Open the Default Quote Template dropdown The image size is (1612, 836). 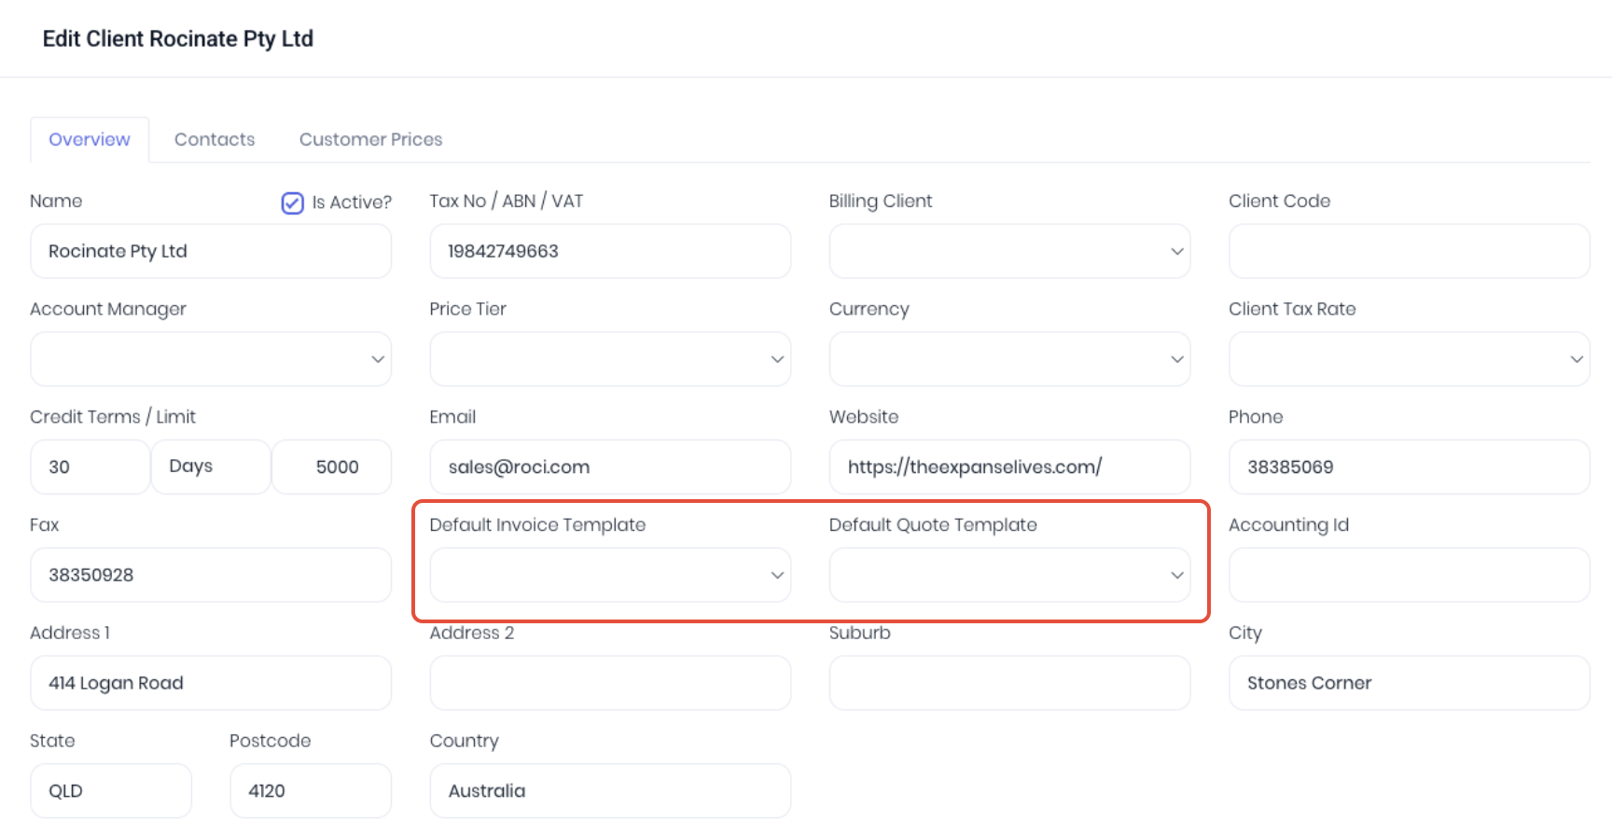click(1009, 575)
